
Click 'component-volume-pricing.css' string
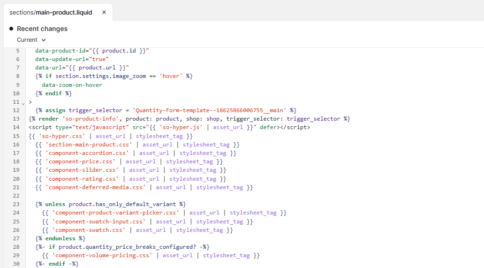[x=102, y=255]
